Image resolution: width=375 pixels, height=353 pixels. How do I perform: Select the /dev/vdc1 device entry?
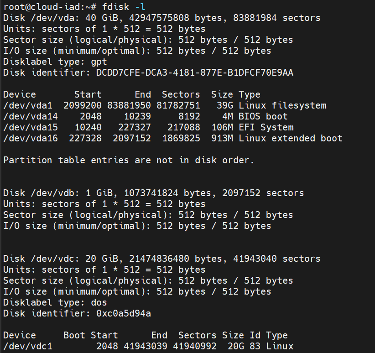pyautogui.click(x=28, y=347)
